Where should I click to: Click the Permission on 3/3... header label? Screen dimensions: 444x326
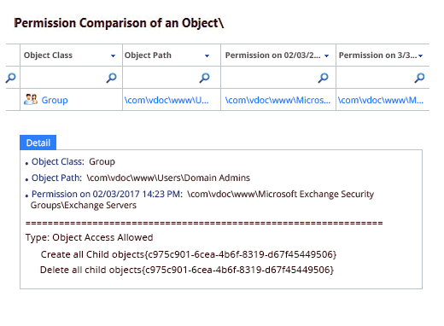(377, 55)
